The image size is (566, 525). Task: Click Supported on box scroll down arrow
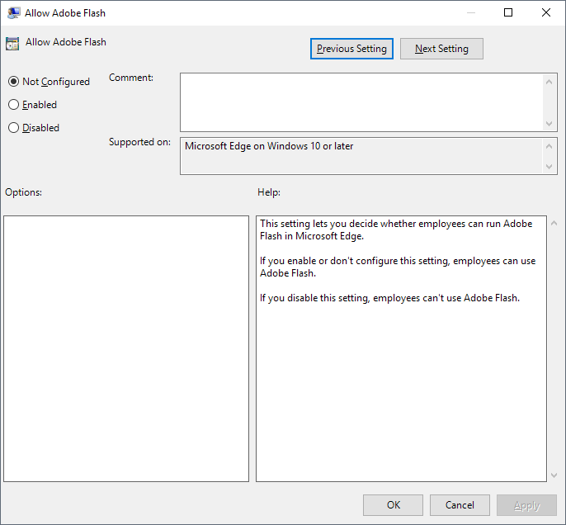coord(549,167)
